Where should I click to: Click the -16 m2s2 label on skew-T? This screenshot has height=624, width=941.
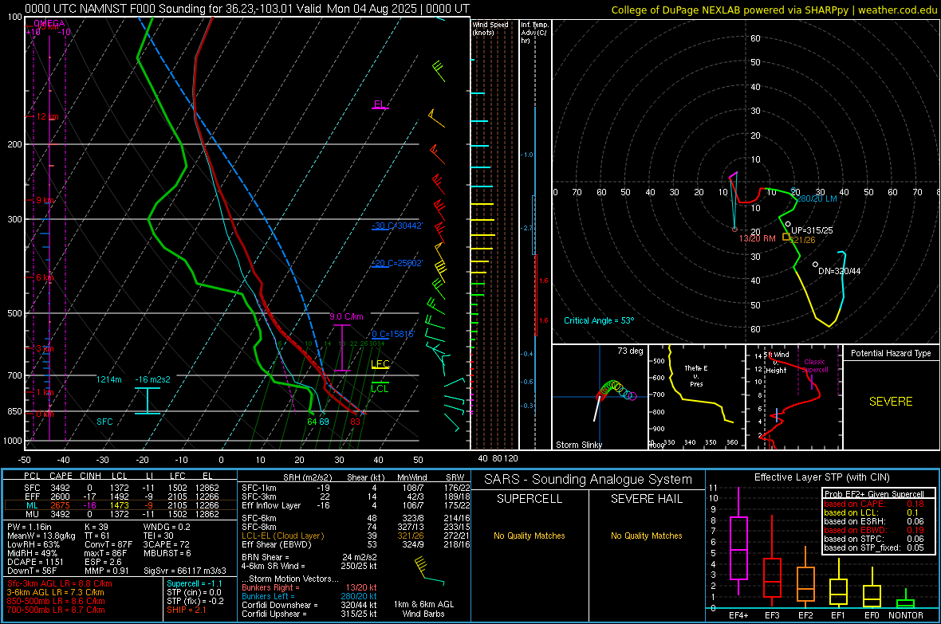[152, 379]
